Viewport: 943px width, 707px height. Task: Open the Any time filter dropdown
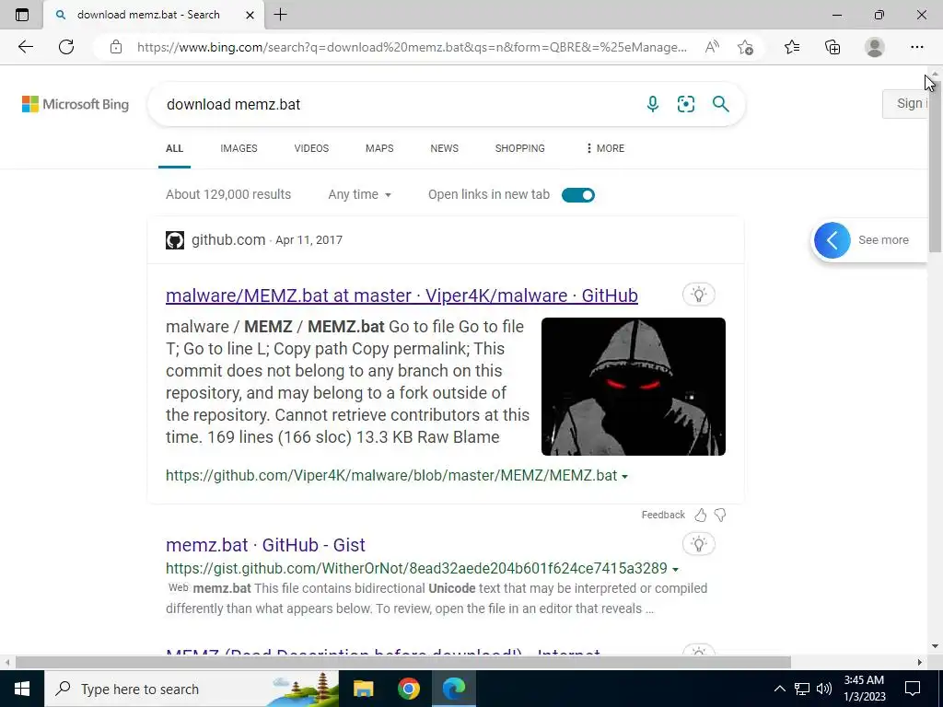360,195
